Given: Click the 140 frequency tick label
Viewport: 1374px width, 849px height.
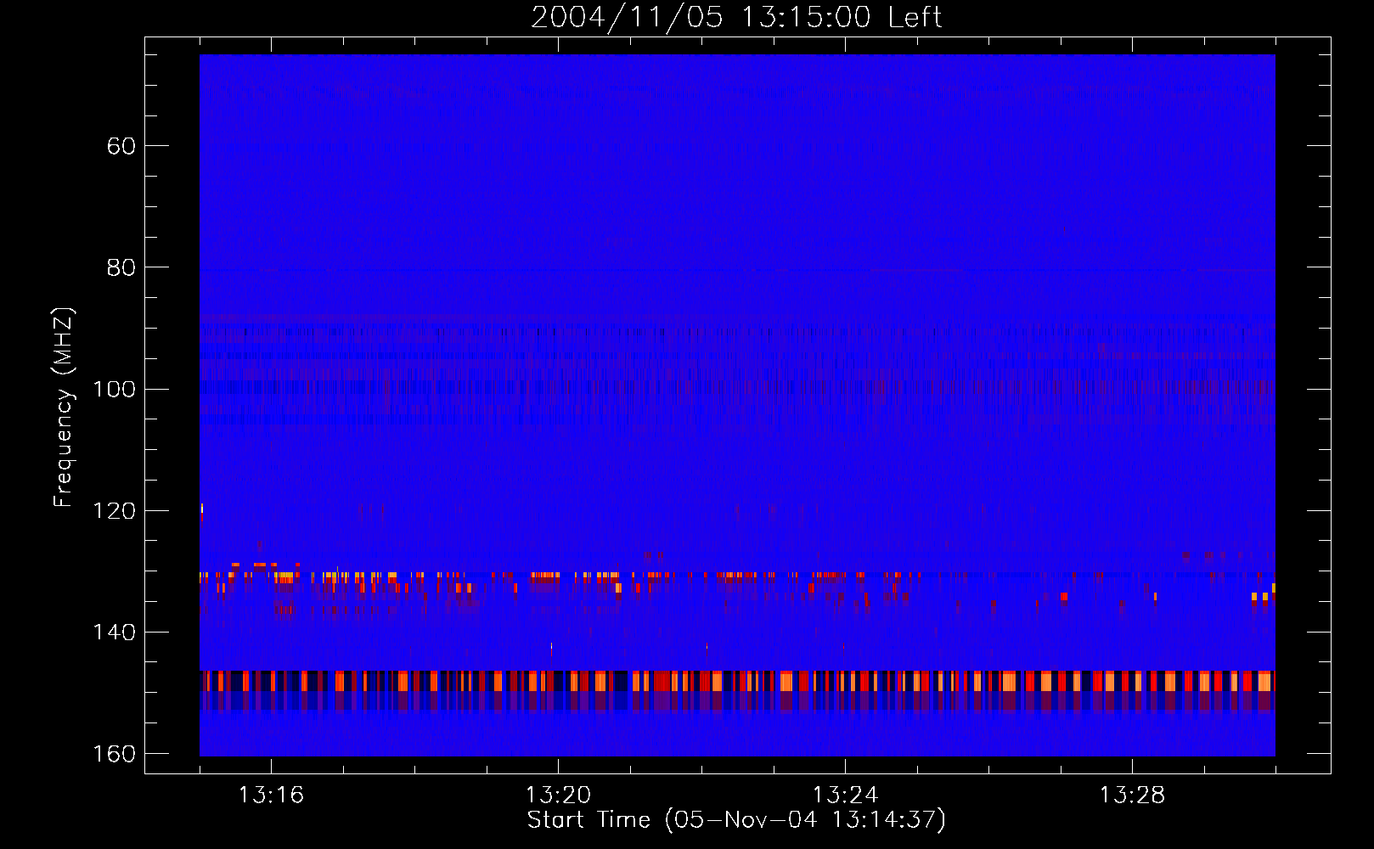Looking at the screenshot, I should [x=114, y=633].
